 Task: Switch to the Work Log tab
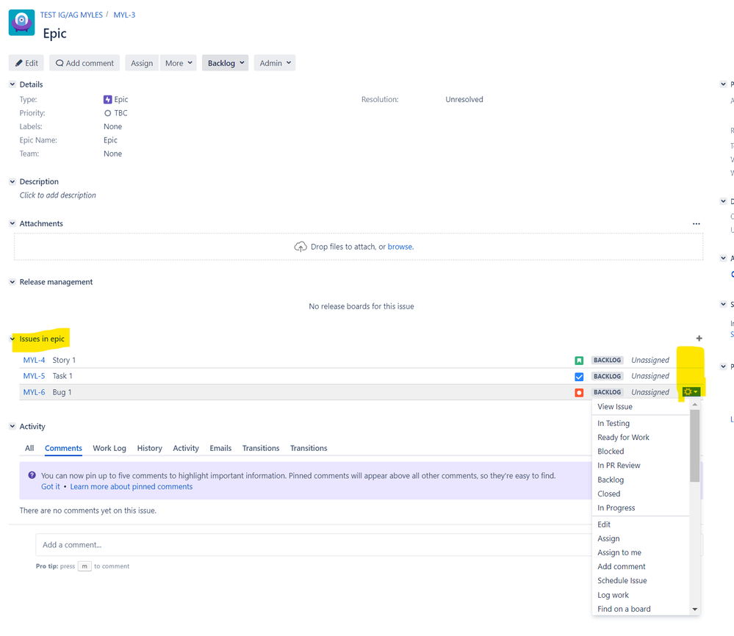tap(109, 448)
